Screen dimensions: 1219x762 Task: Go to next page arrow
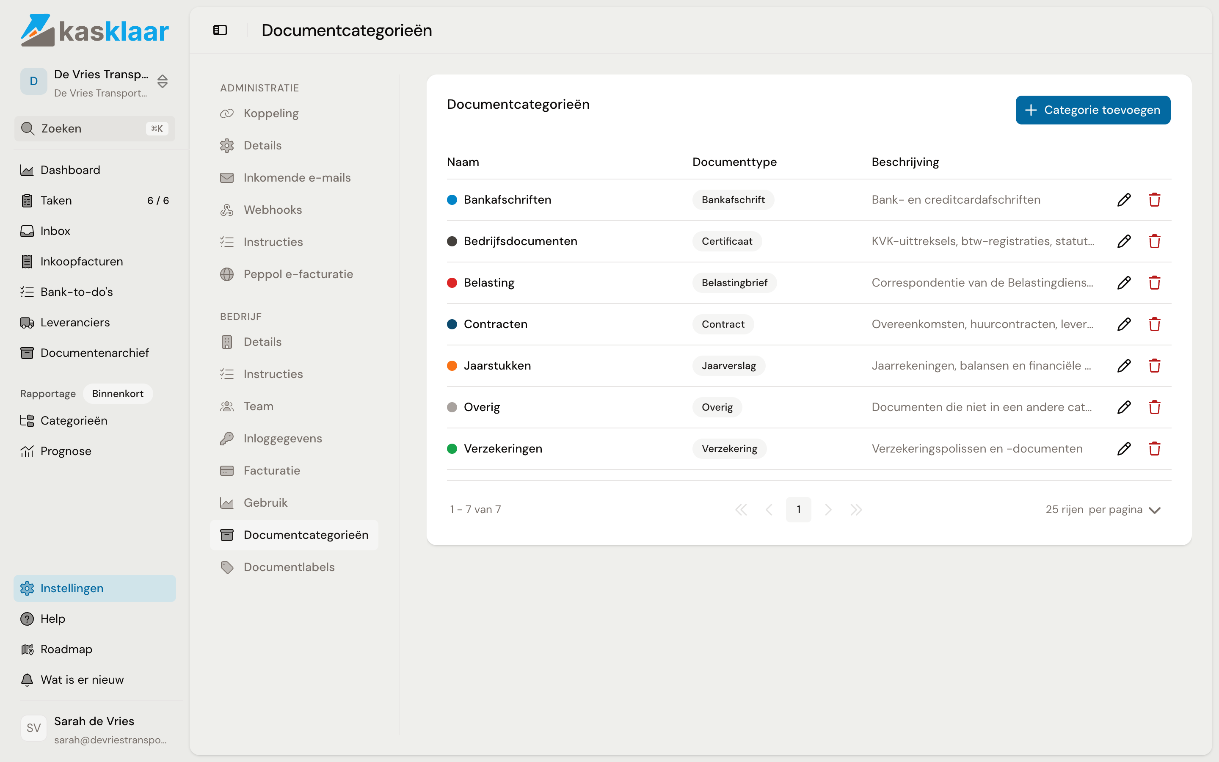point(827,510)
